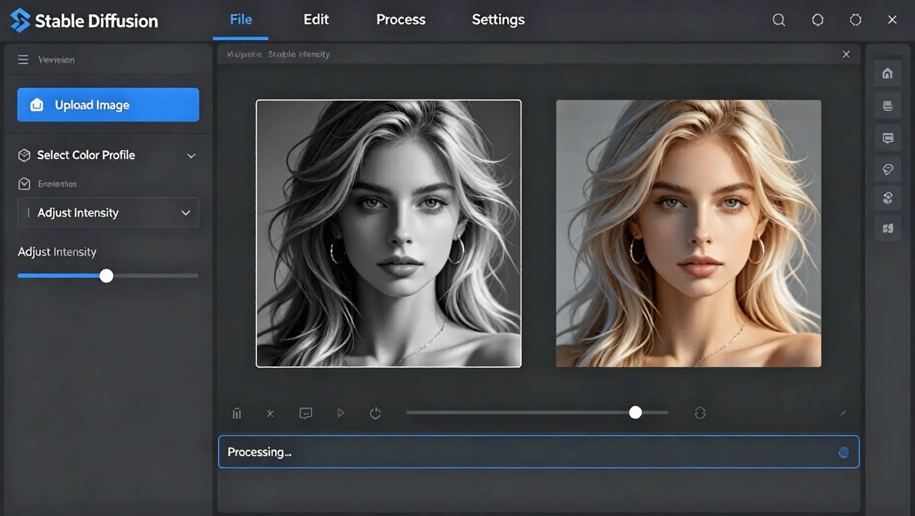This screenshot has width=915, height=516.
Task: Open the Edit menu
Action: [316, 20]
